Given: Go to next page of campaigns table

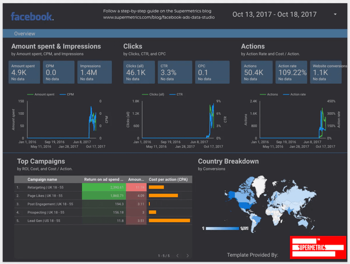Looking at the screenshot, I should click(x=187, y=256).
